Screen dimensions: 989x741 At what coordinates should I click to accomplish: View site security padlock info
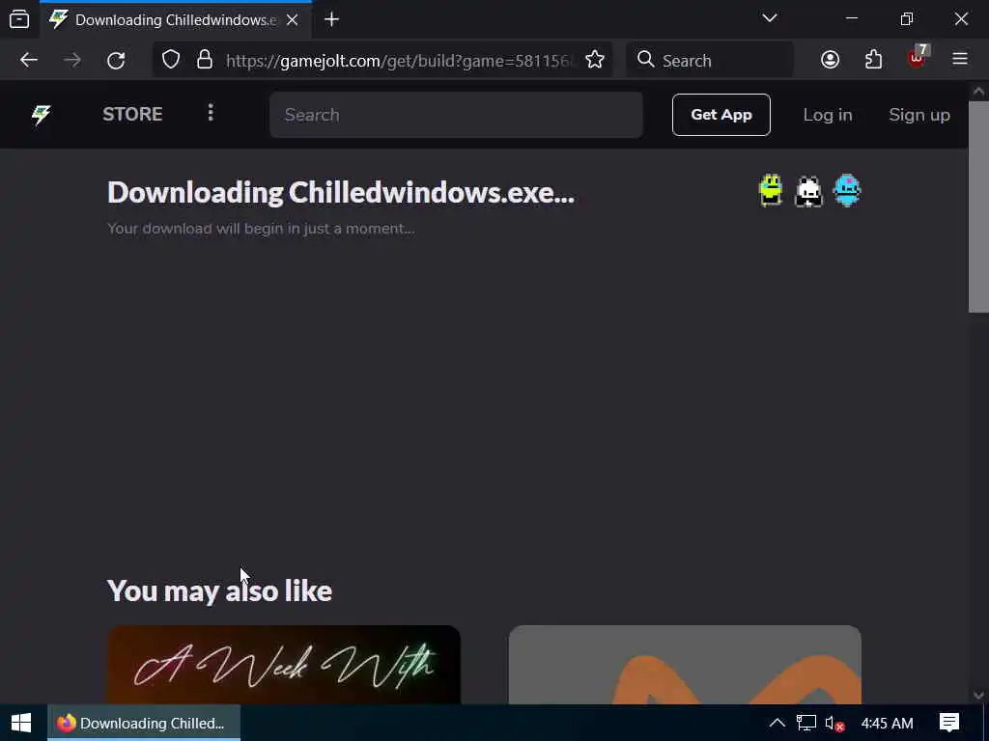click(x=205, y=60)
